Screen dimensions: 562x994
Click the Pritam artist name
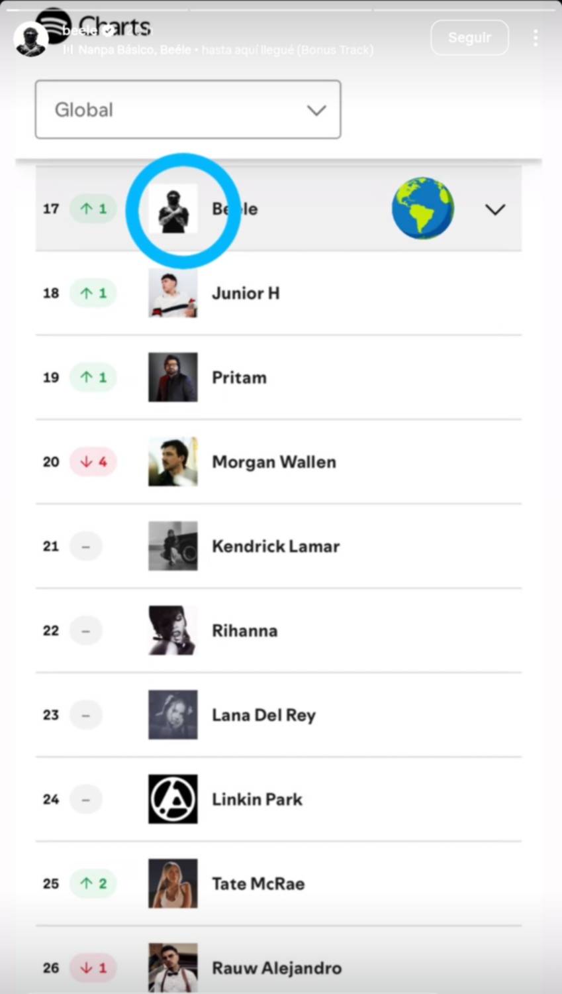click(x=239, y=378)
